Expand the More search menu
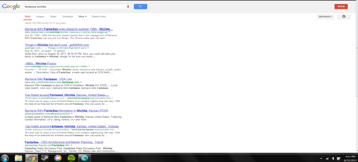The image size is (358, 162). (x=83, y=17)
